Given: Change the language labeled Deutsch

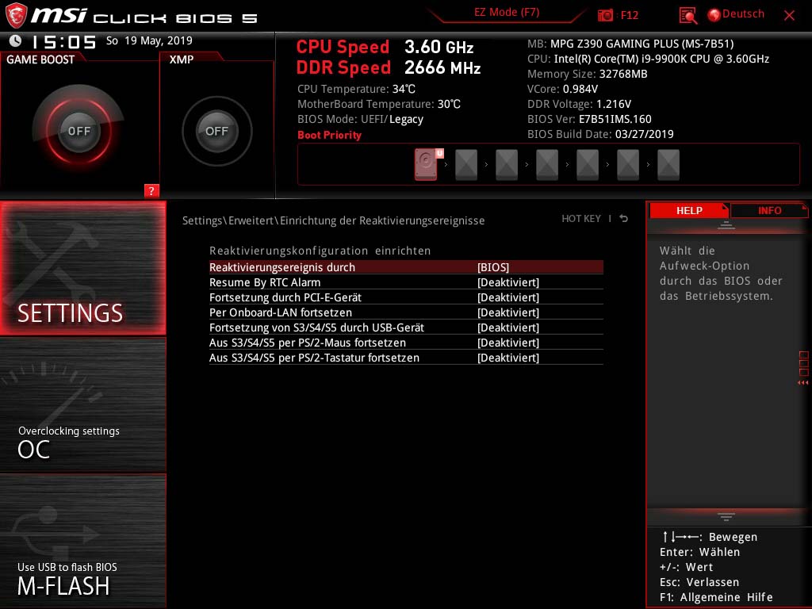Looking at the screenshot, I should [x=743, y=14].
